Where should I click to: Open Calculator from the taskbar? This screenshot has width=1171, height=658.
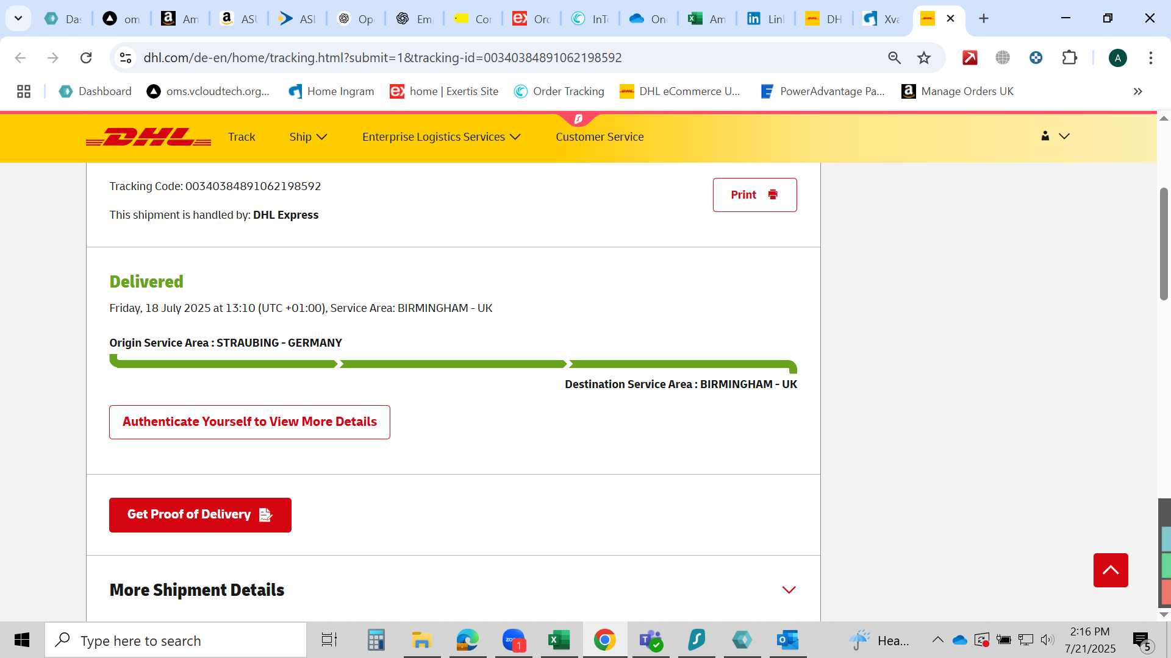376,640
